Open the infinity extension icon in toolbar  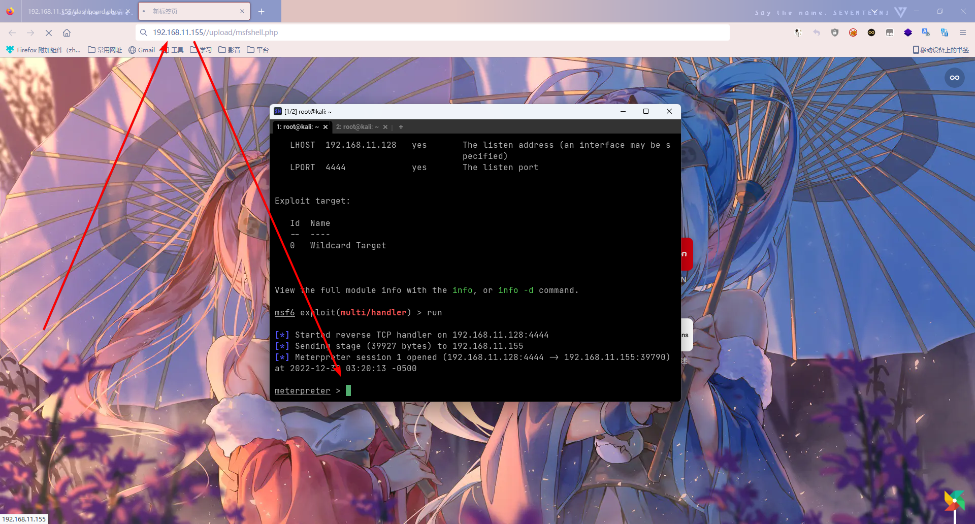(x=871, y=32)
